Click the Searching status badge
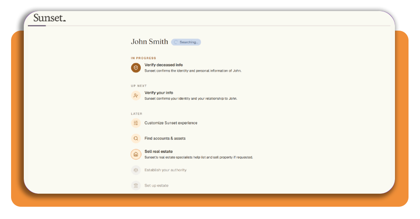 pyautogui.click(x=186, y=42)
